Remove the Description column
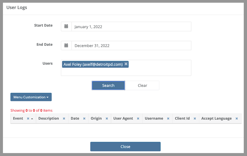This screenshot has height=156, width=247. tap(64, 118)
